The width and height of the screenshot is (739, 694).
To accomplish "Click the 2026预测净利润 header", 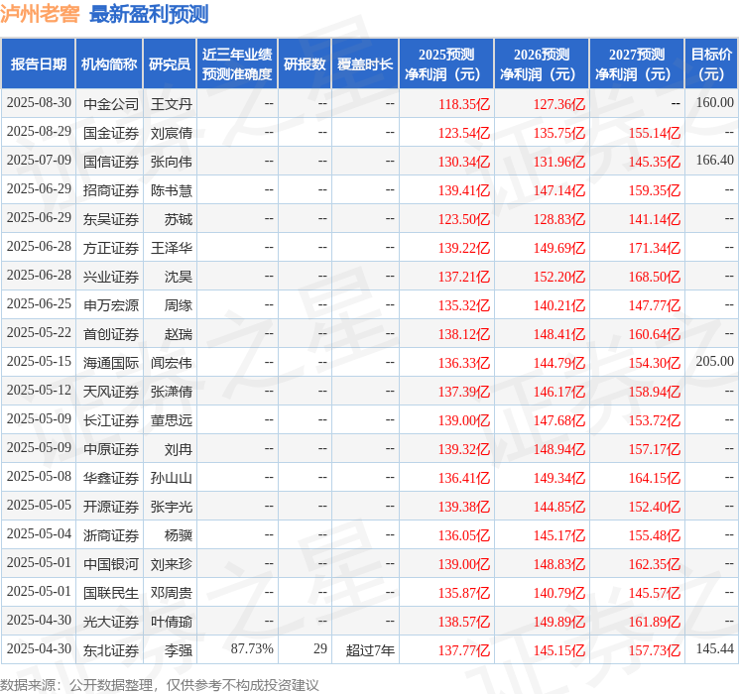I will (x=542, y=64).
